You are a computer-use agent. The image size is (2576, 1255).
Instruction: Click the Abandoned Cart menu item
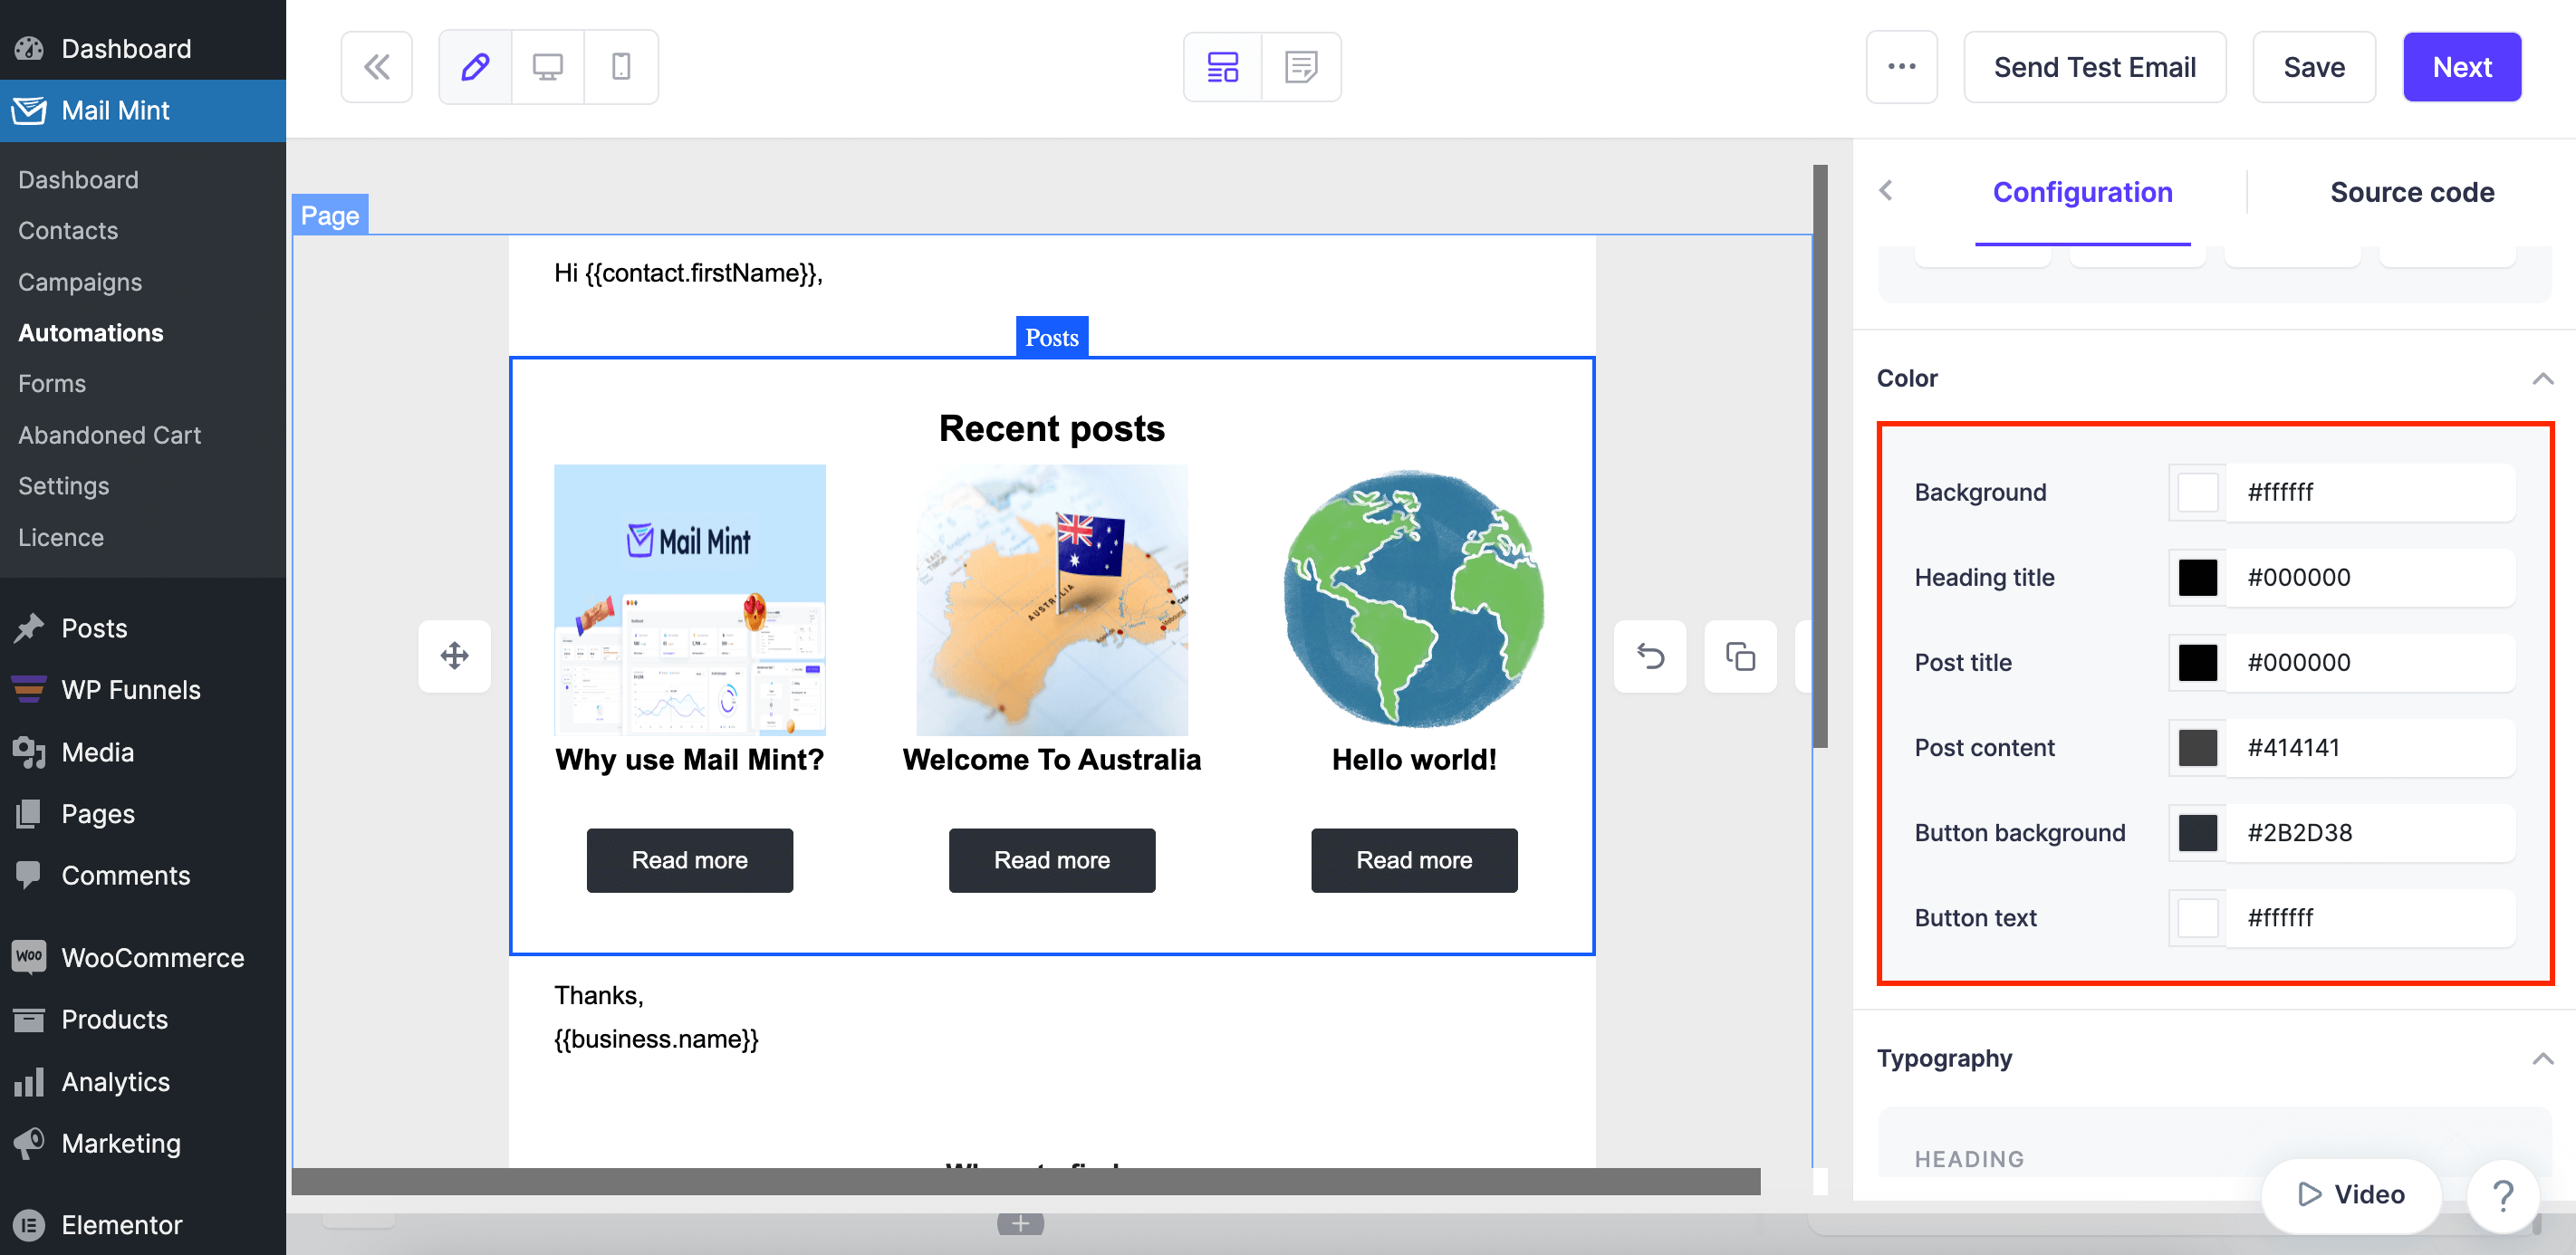coord(111,434)
